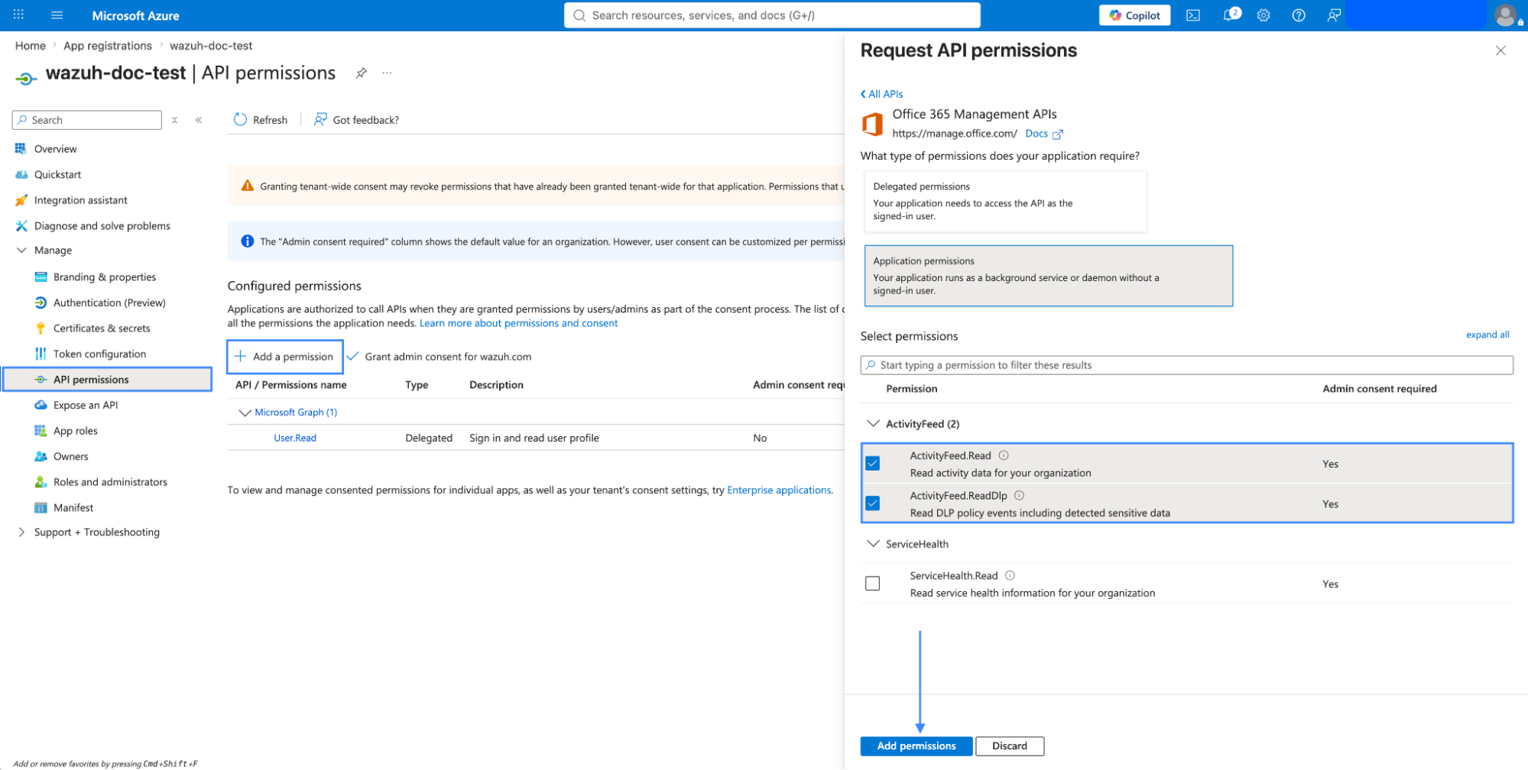1528x770 pixels.
Task: Open the Enterprise applications link
Action: pyautogui.click(x=779, y=490)
